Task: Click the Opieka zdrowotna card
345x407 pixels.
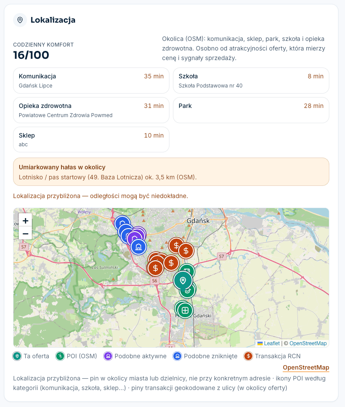Action: coord(91,110)
